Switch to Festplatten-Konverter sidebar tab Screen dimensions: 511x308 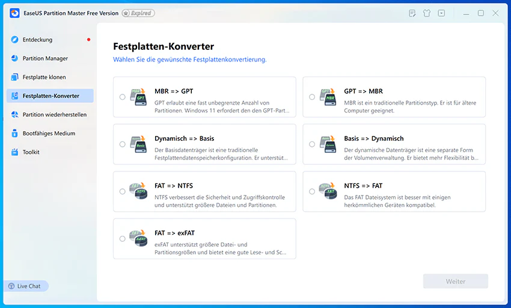click(50, 96)
